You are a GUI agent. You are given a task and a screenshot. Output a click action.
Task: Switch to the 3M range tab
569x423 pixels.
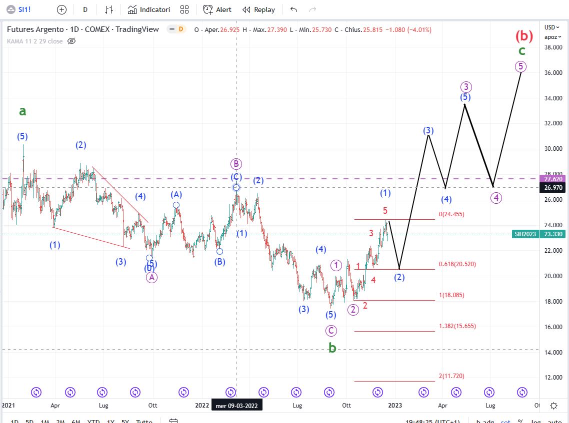[60, 421]
